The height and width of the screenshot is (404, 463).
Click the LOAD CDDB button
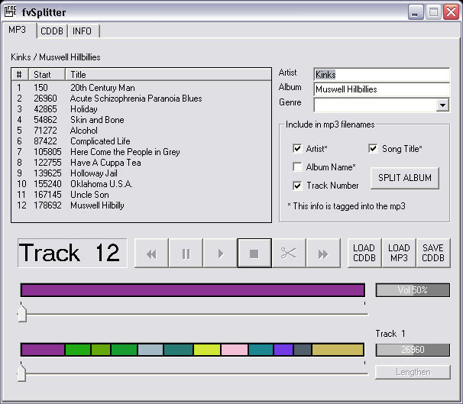coord(364,253)
